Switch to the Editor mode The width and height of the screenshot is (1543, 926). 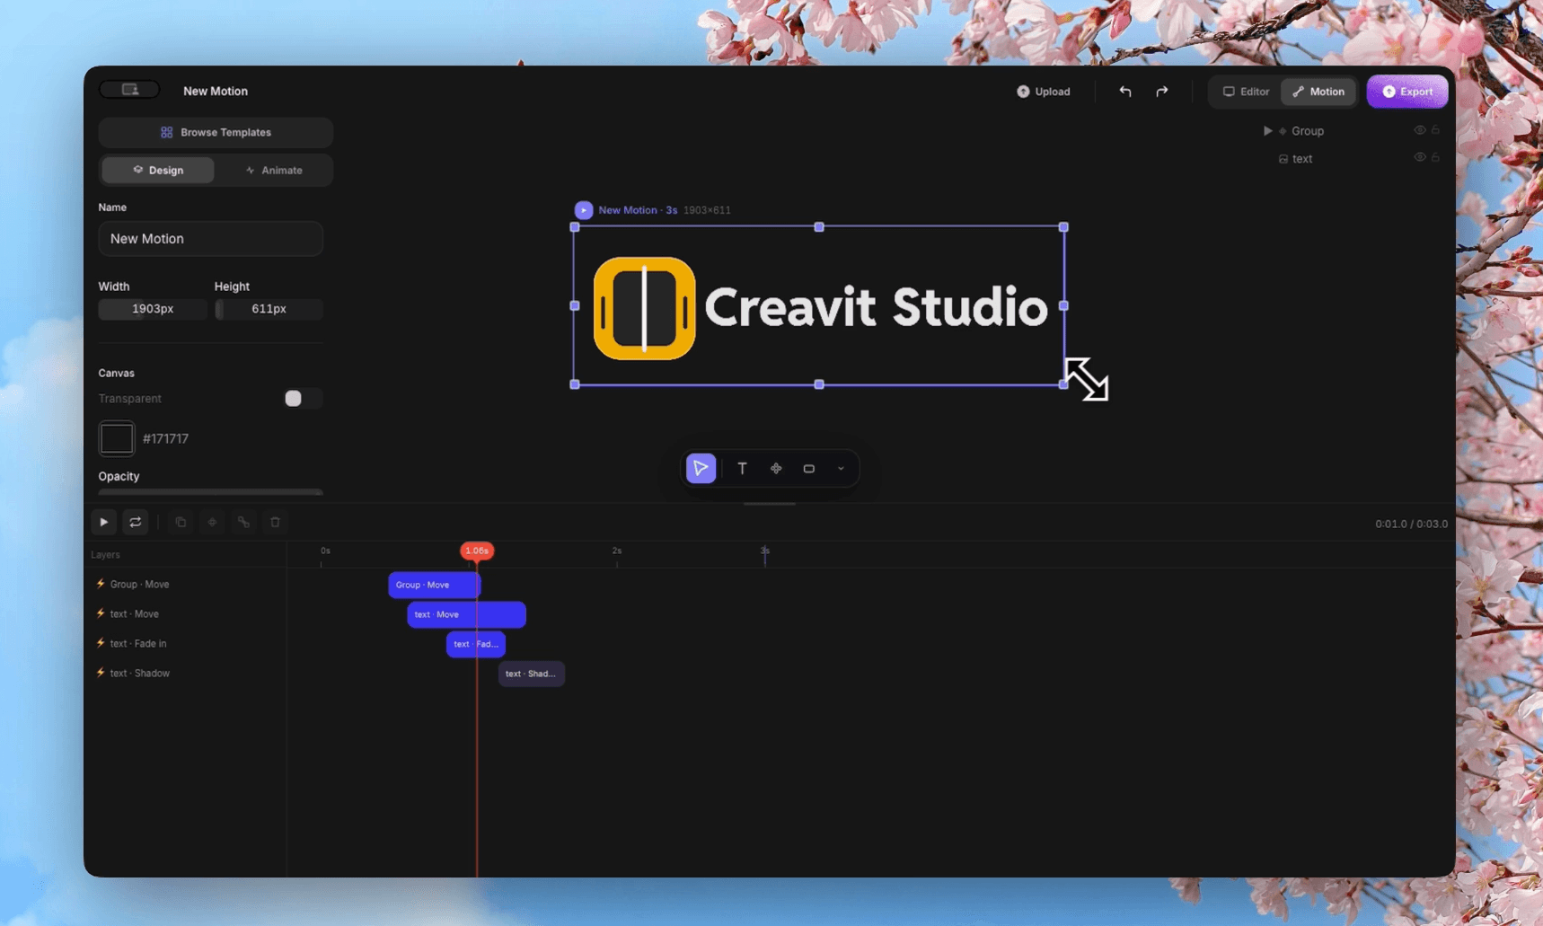(x=1246, y=92)
